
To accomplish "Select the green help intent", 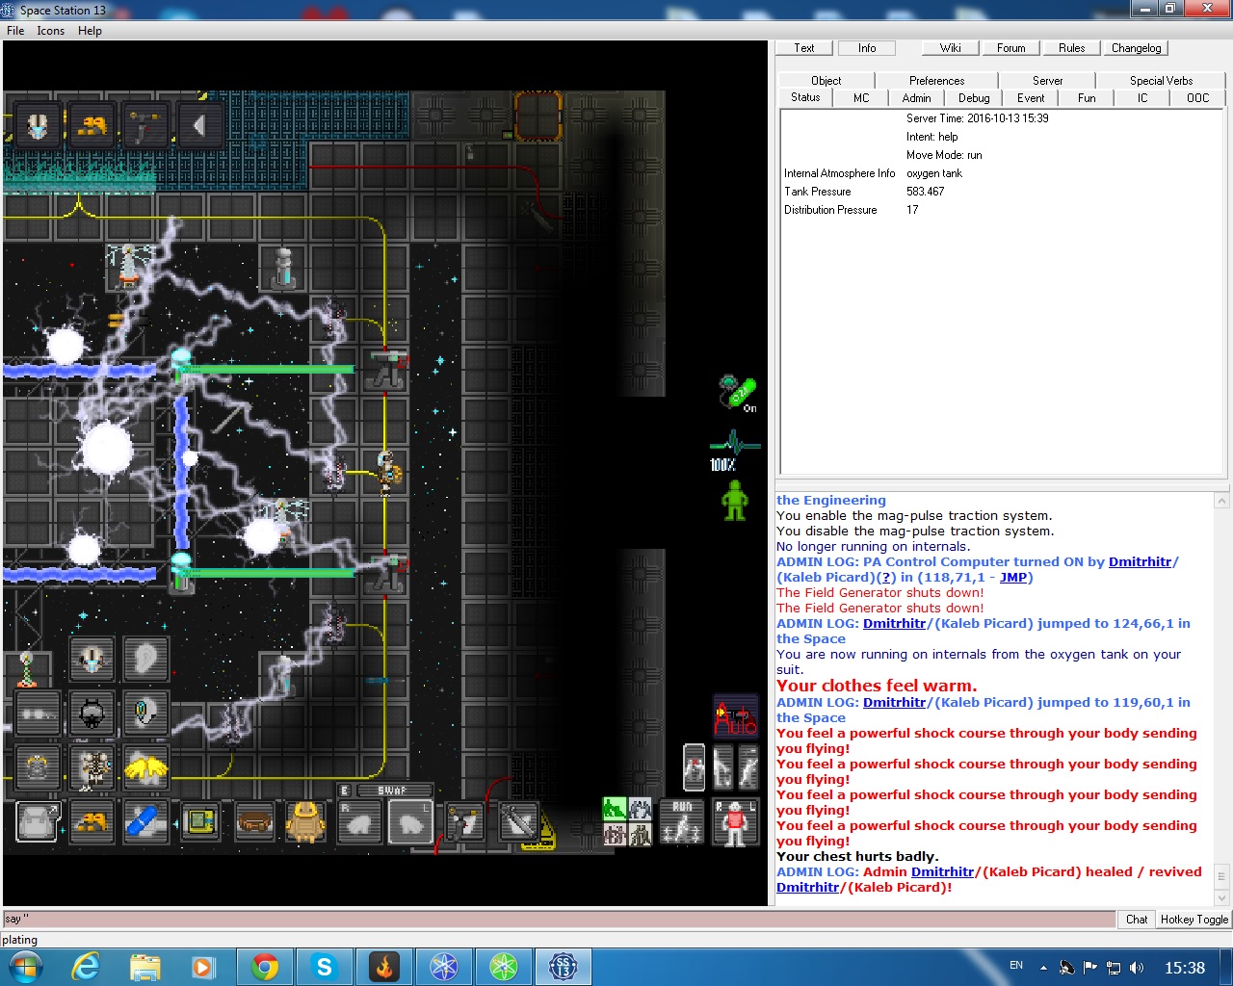I will click(x=615, y=809).
